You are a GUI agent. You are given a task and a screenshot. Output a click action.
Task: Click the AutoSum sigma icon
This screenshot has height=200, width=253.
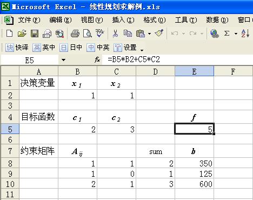point(227,34)
